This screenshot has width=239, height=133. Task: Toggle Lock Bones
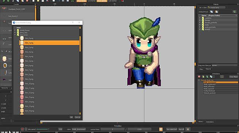click(91, 1)
